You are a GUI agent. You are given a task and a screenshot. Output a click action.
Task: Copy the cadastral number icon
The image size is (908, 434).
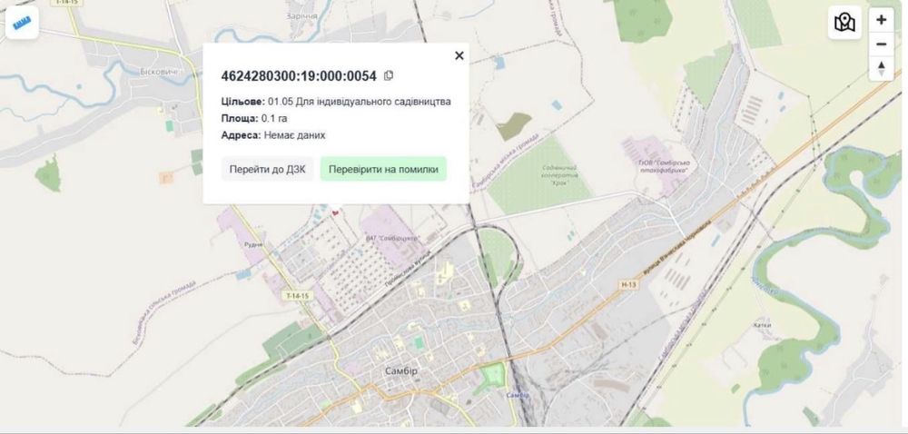389,75
